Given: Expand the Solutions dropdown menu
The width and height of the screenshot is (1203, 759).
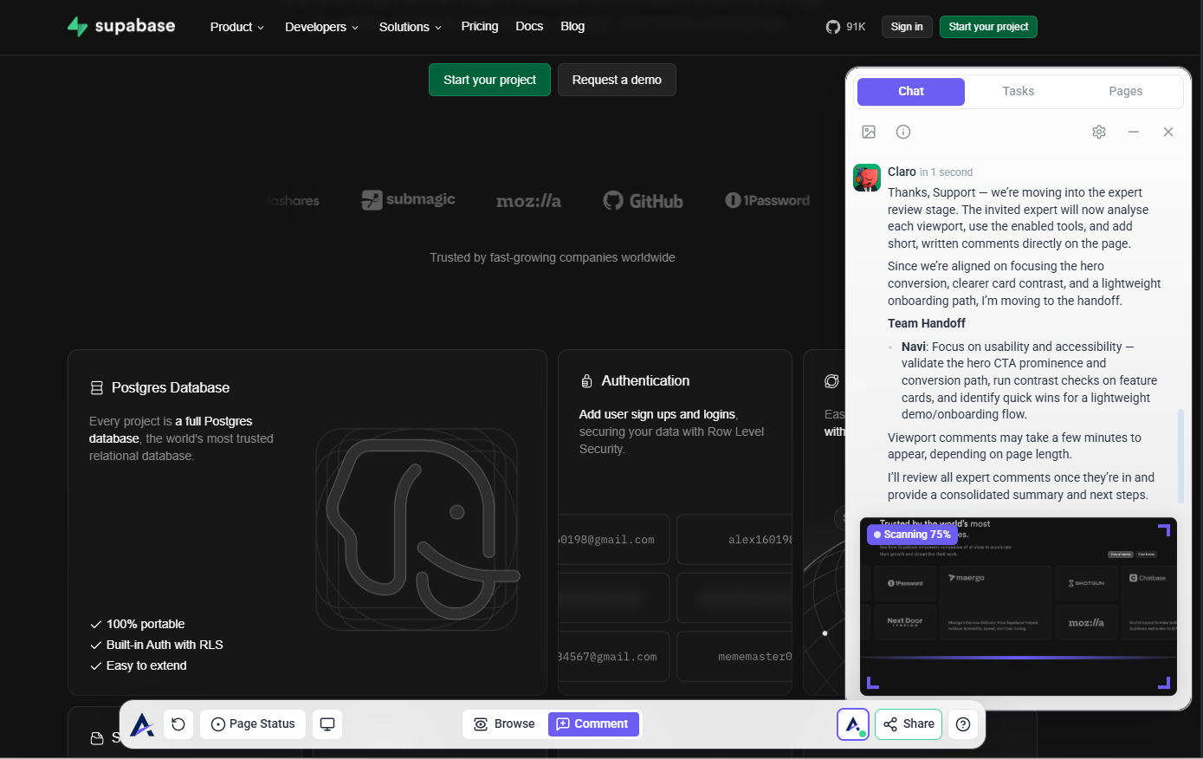Looking at the screenshot, I should click(x=410, y=27).
